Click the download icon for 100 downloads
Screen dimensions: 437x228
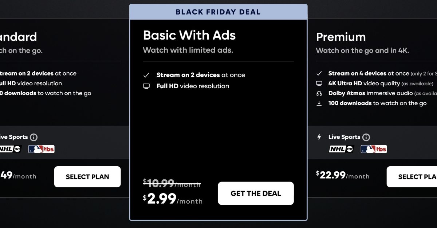[319, 103]
